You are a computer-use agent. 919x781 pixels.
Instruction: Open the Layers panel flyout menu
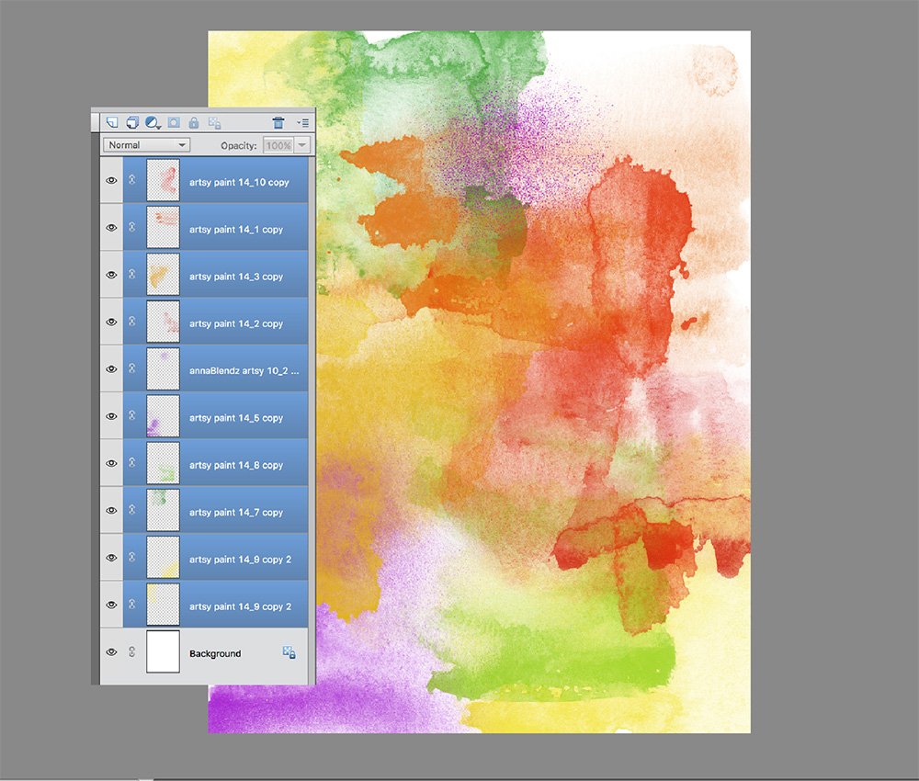[x=302, y=122]
